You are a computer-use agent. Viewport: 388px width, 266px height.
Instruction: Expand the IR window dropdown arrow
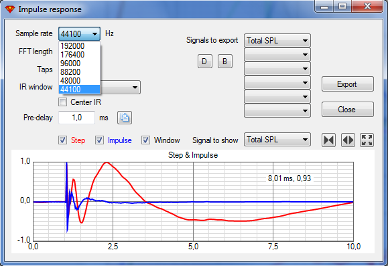135,88
